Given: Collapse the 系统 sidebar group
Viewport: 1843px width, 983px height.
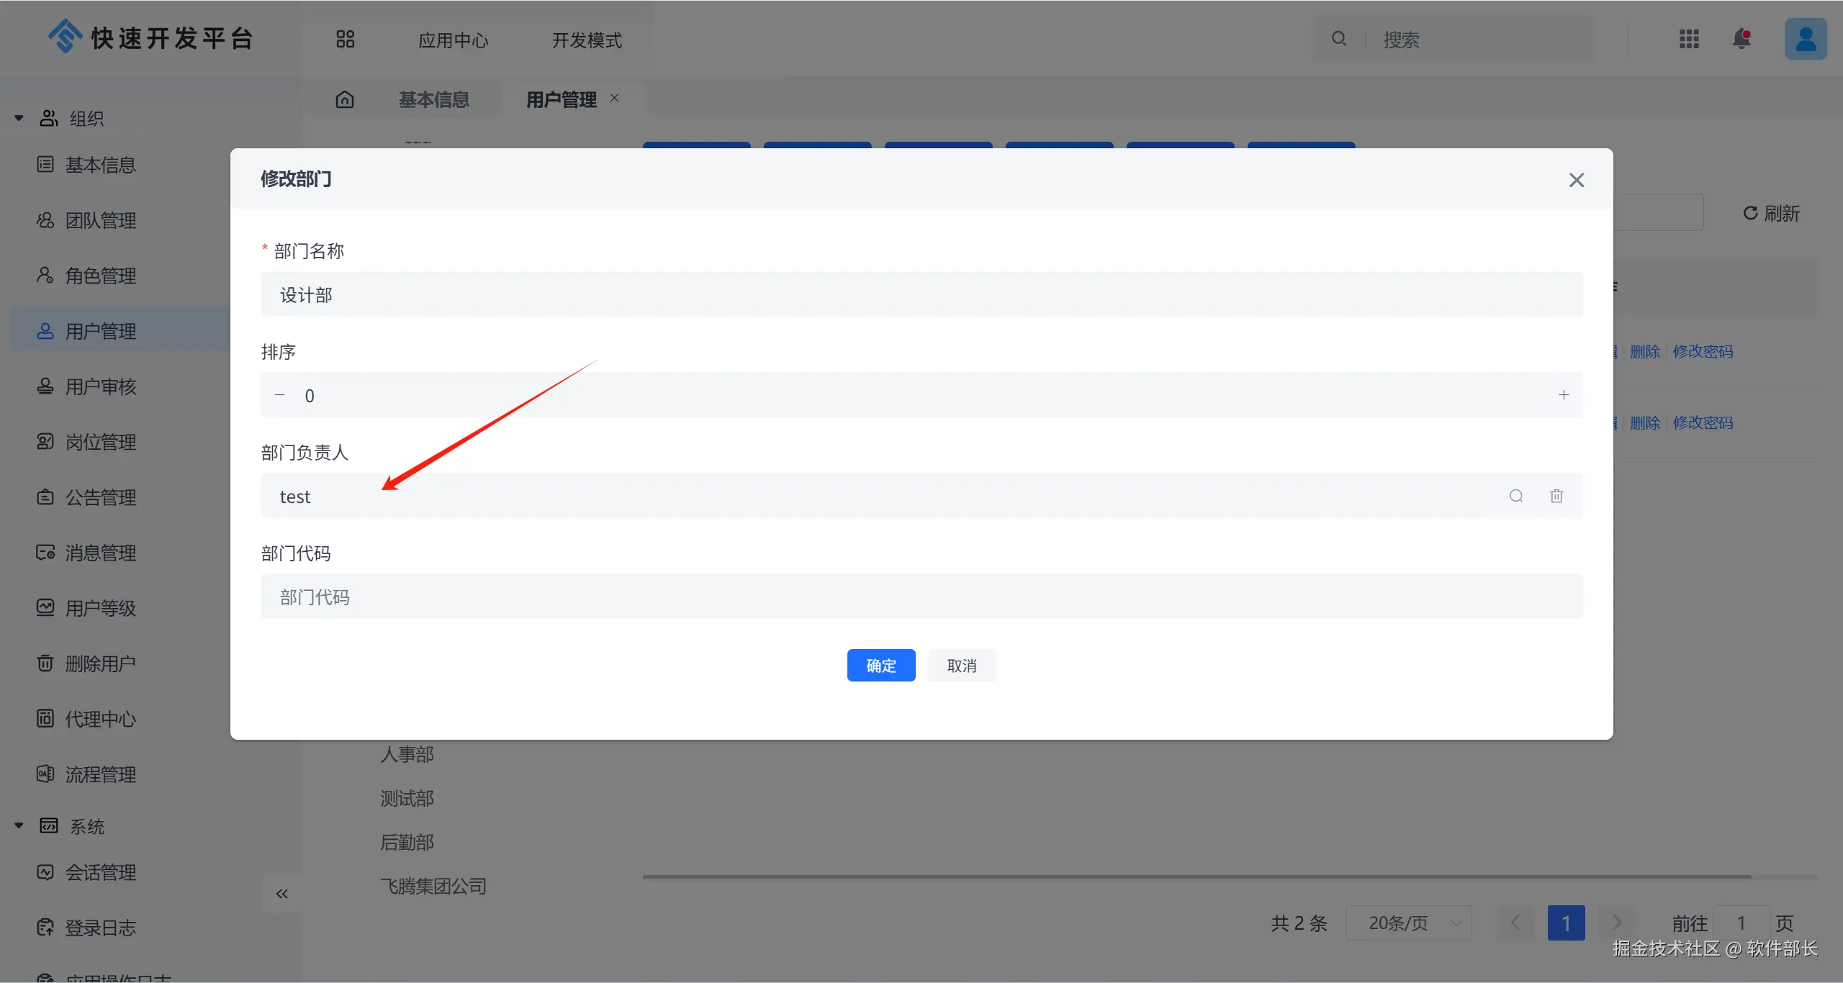Looking at the screenshot, I should tap(19, 826).
